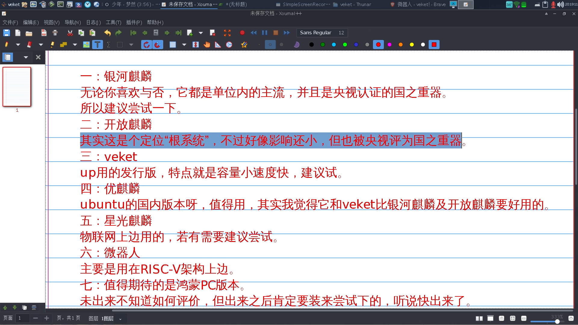Screen dimensions: 578x325
Task: Switch to veket - Thunar window in taskbar
Action: (x=352, y=5)
